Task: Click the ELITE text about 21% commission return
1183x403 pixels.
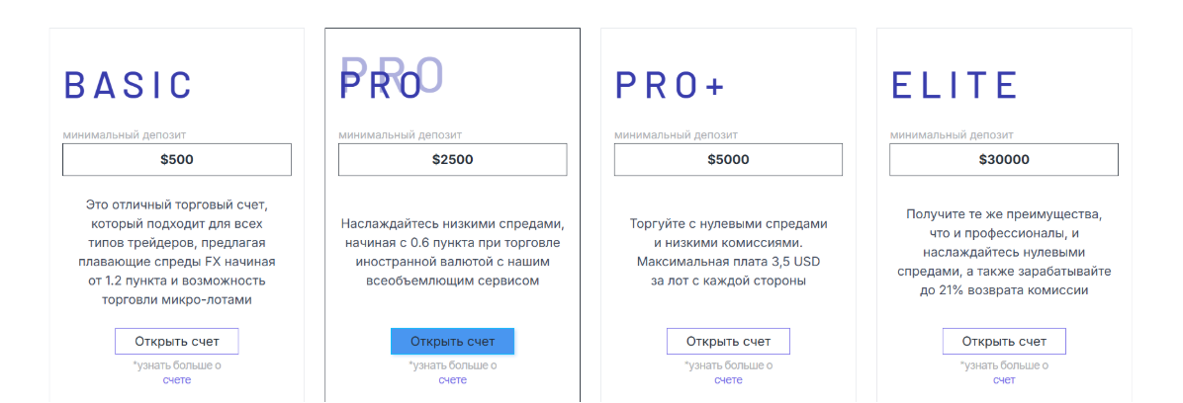Action: (x=1004, y=252)
